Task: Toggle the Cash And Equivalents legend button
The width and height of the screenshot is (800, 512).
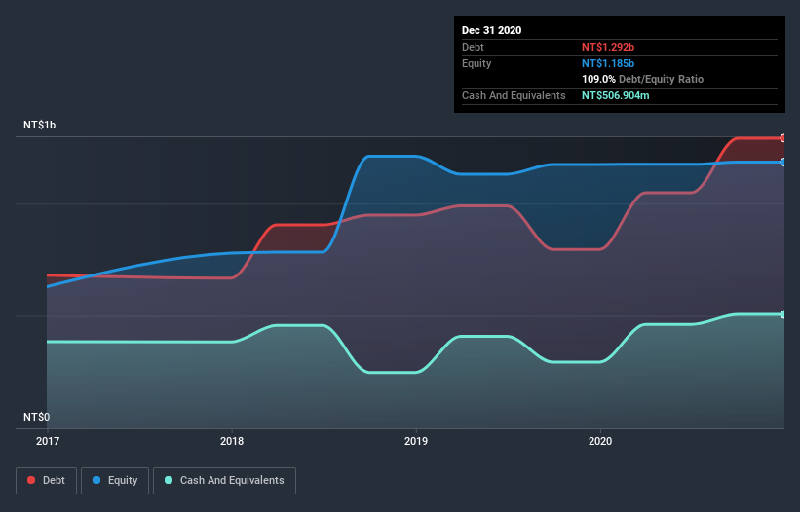Action: (224, 481)
